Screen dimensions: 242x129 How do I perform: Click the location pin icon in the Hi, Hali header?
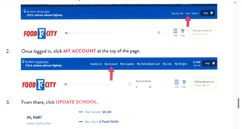tap(23, 61)
